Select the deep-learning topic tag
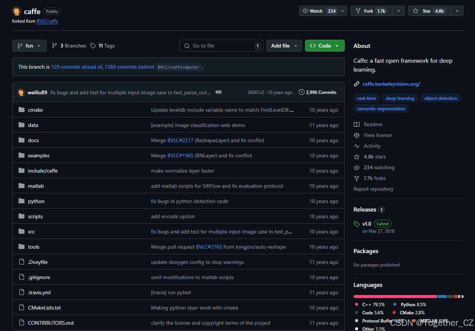The width and height of the screenshot is (475, 331). [400, 98]
